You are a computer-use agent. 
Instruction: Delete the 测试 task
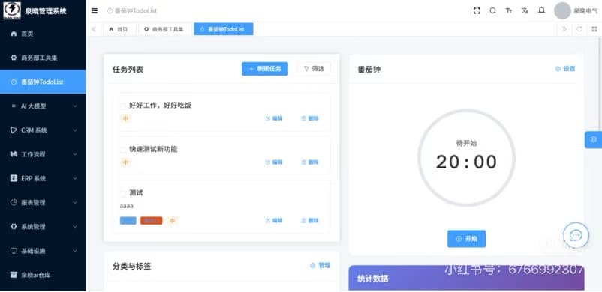coord(310,221)
